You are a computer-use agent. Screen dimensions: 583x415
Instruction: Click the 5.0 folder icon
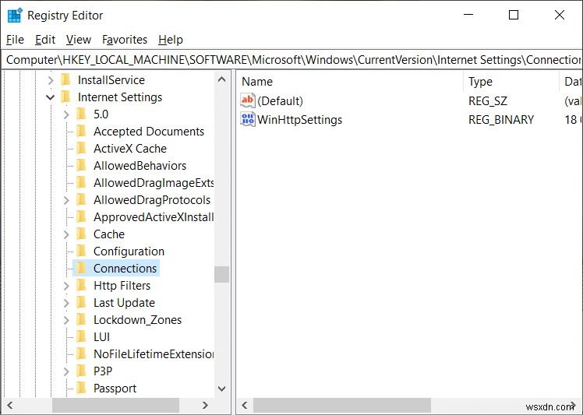pos(81,114)
